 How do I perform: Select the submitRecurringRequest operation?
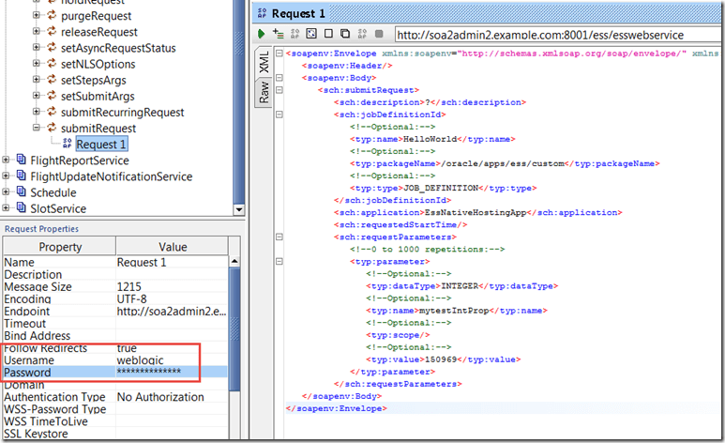pyautogui.click(x=122, y=113)
